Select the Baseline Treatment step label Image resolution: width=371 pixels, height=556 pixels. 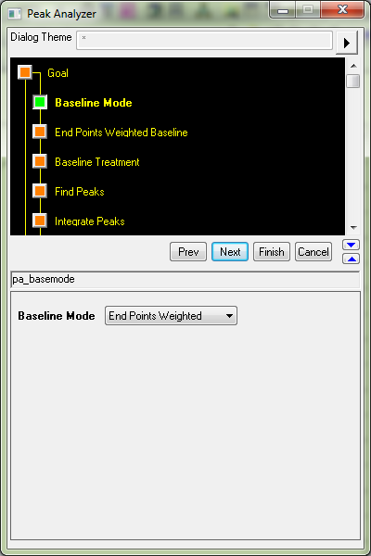click(x=96, y=162)
